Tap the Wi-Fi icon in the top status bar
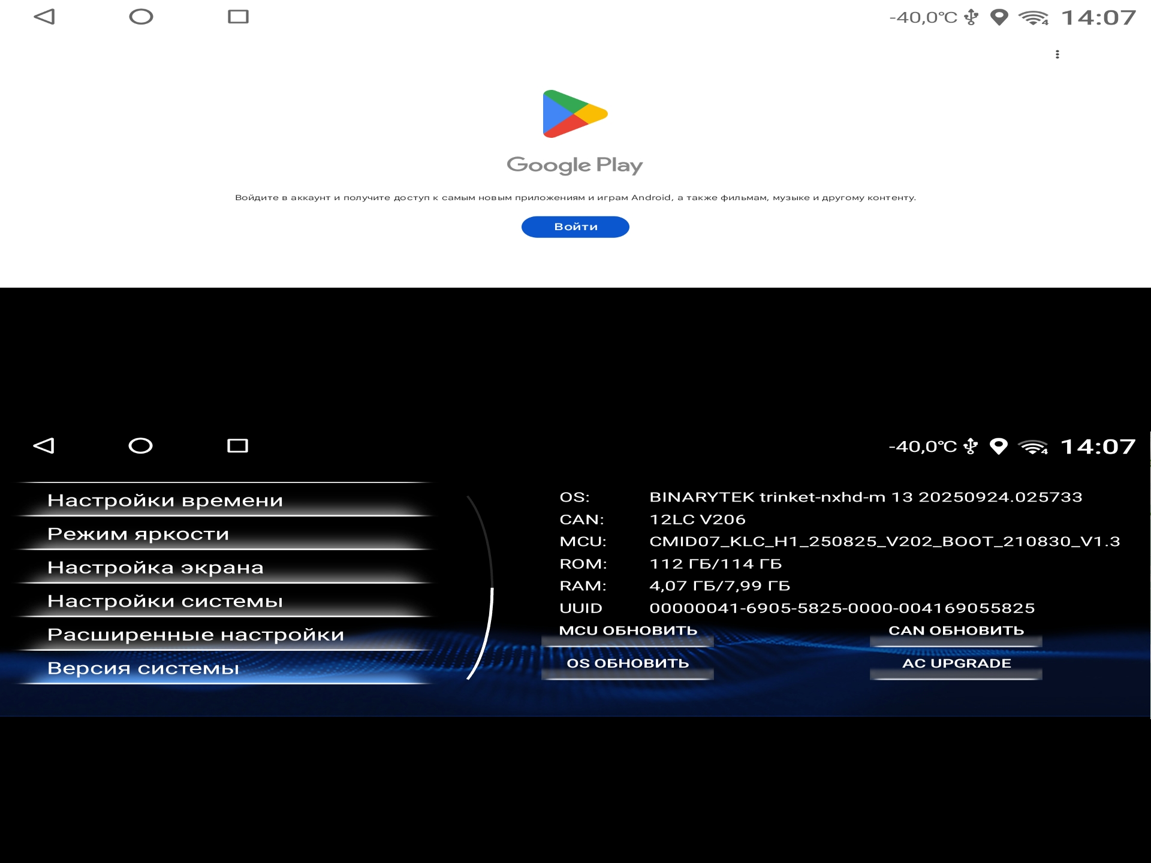1151x863 pixels. (1033, 18)
